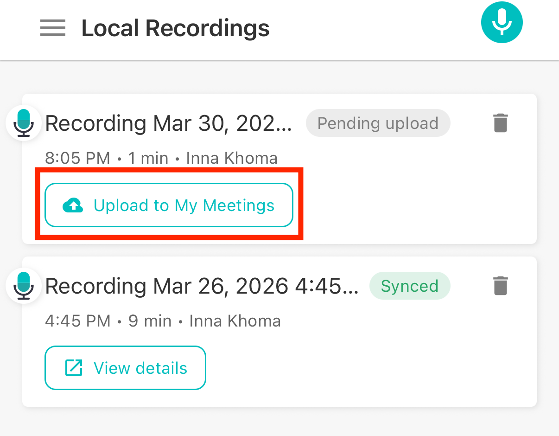Click the 8:05 PM 1 min details line
This screenshot has height=436, width=559.
[x=107, y=158]
